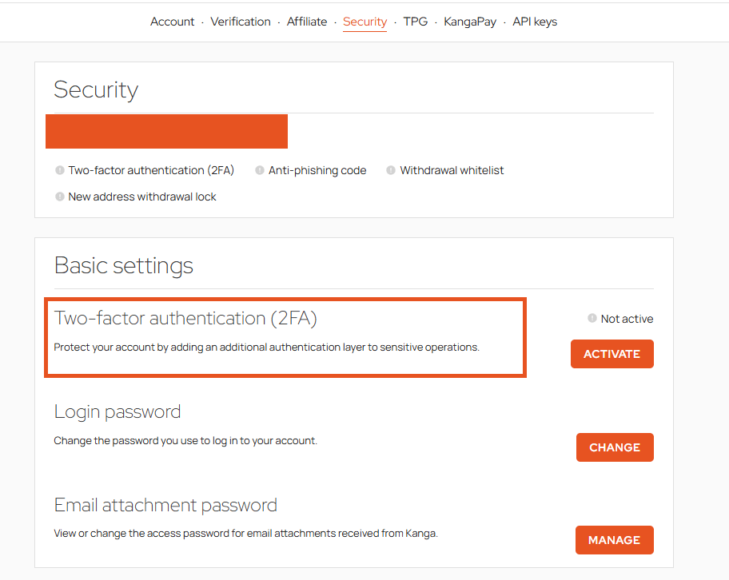
Task: Click the Withdrawal whitelist label
Action: point(452,170)
